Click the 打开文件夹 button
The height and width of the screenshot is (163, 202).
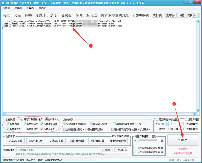coord(121,150)
